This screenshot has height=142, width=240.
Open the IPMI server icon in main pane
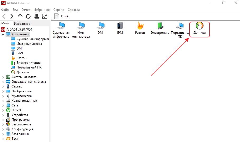120,28
